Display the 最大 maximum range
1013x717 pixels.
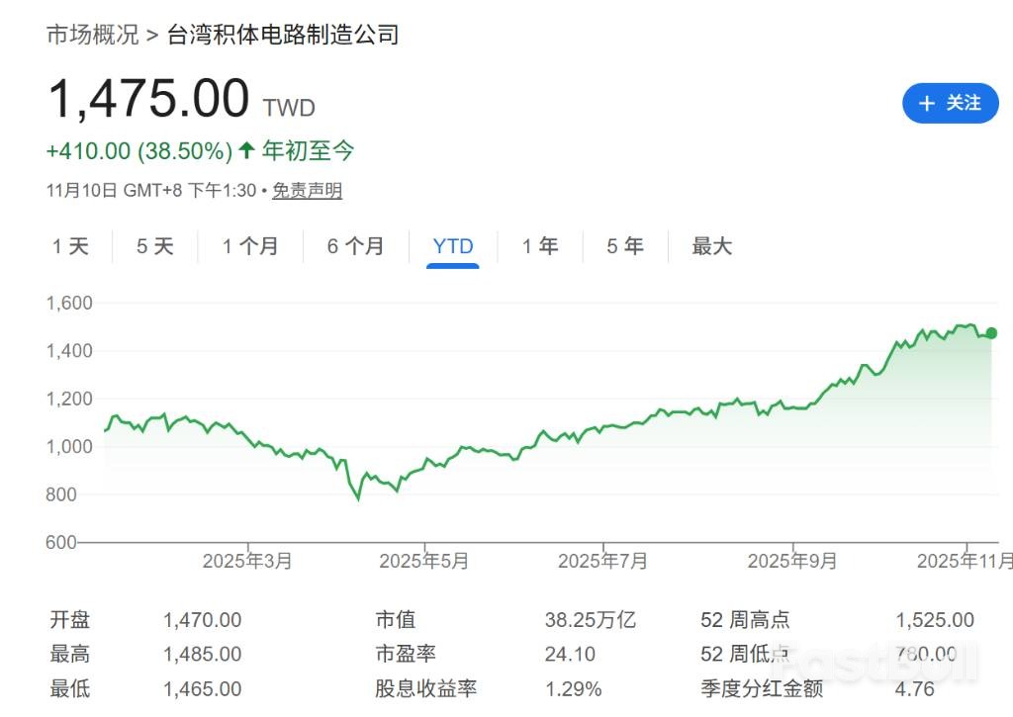pos(711,246)
